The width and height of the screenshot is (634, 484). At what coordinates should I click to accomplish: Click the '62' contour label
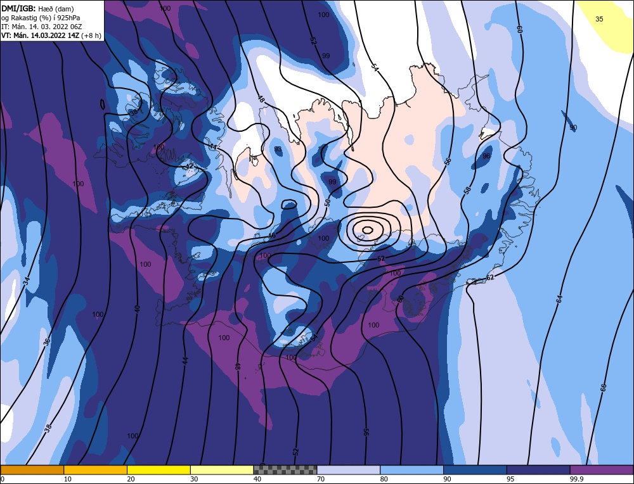click(490, 277)
